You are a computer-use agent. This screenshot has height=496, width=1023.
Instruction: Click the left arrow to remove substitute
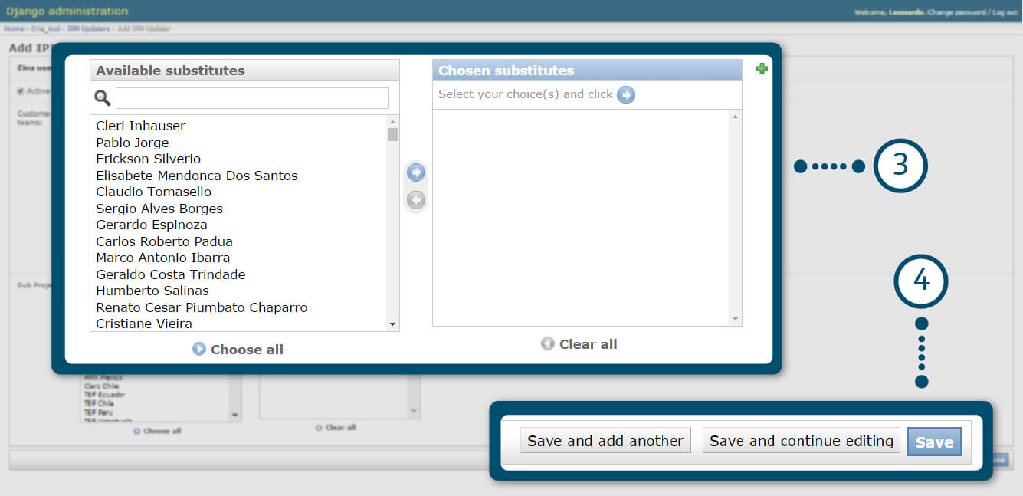(416, 200)
